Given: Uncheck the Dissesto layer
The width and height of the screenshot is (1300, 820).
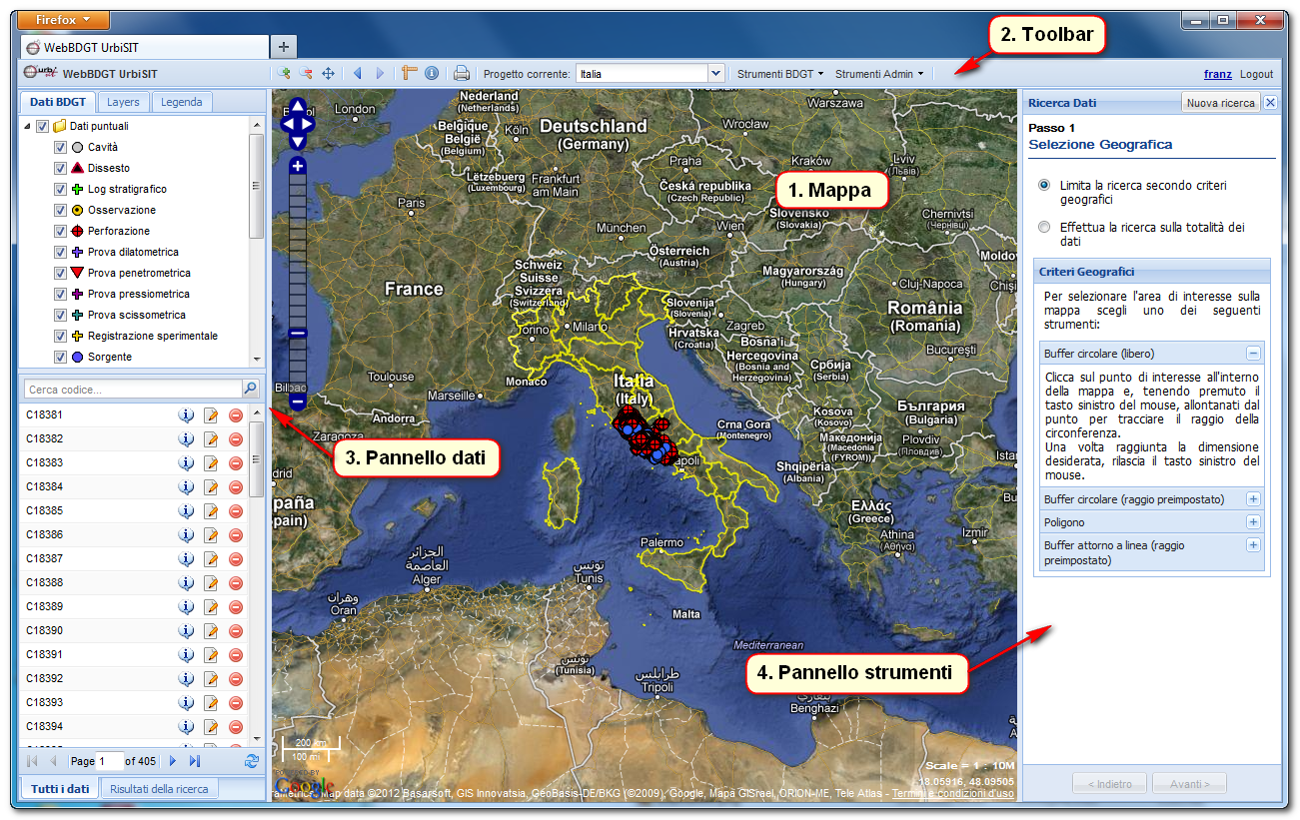Looking at the screenshot, I should pyautogui.click(x=60, y=169).
